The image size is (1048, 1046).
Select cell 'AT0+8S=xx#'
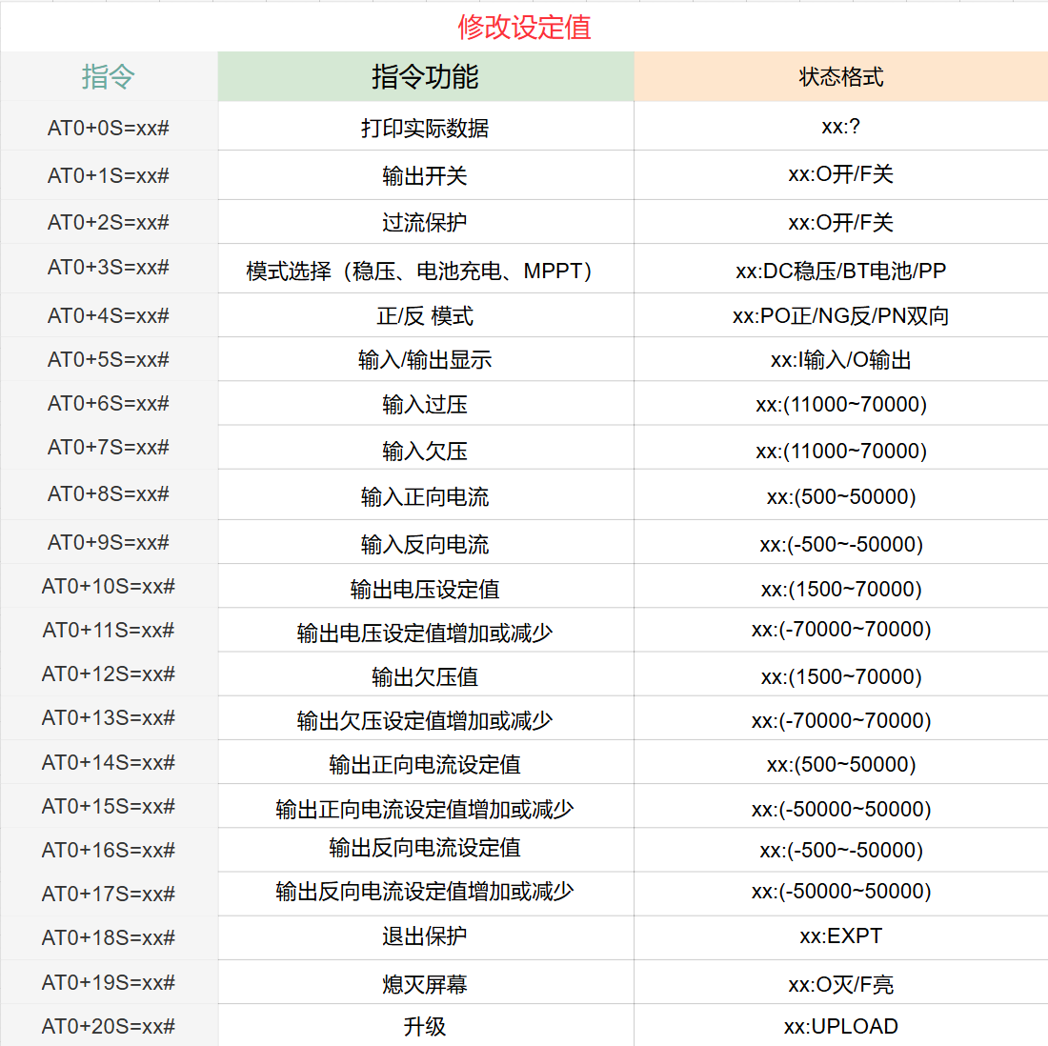(109, 494)
